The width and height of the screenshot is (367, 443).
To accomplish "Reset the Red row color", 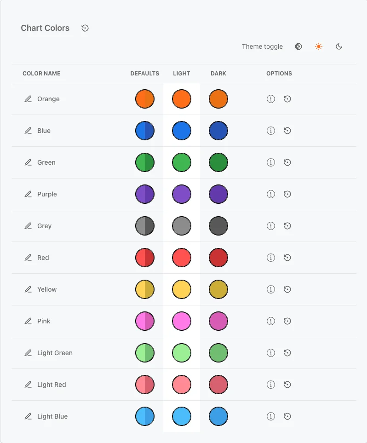I will 287,258.
